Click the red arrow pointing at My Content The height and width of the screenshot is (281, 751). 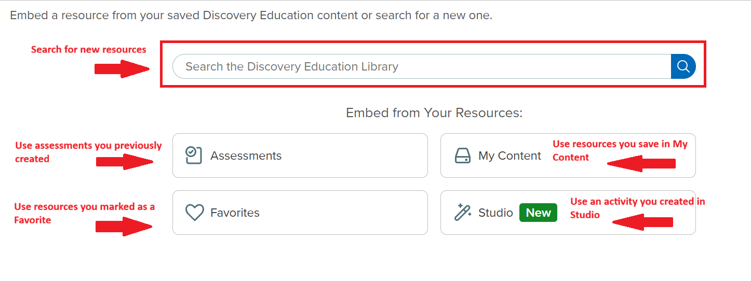(641, 164)
